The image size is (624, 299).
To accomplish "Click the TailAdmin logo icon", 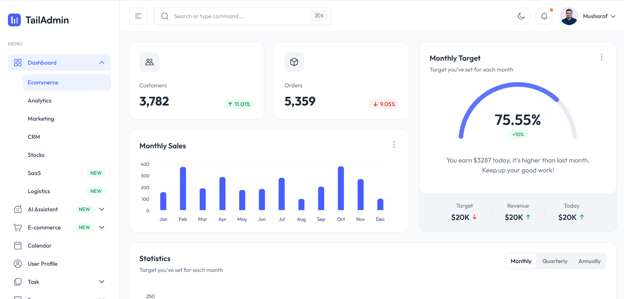I will pos(14,20).
